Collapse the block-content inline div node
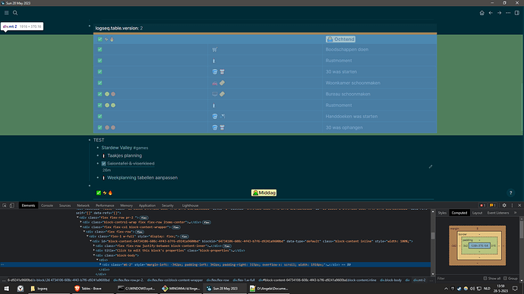524x294 pixels. pos(90,241)
